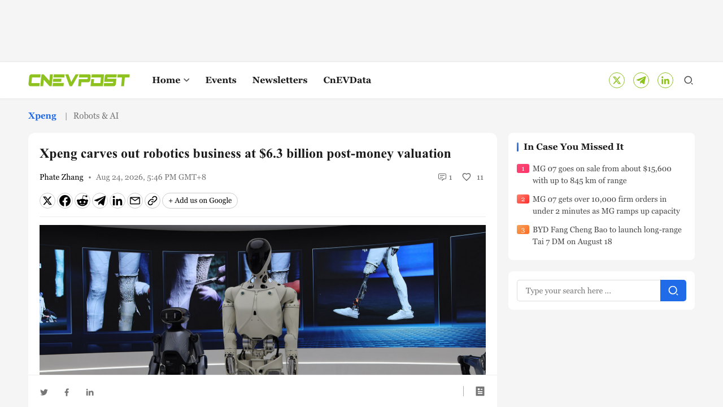Click LinkedIn icon in bottom sticky bar
The image size is (723, 407).
coord(90,392)
